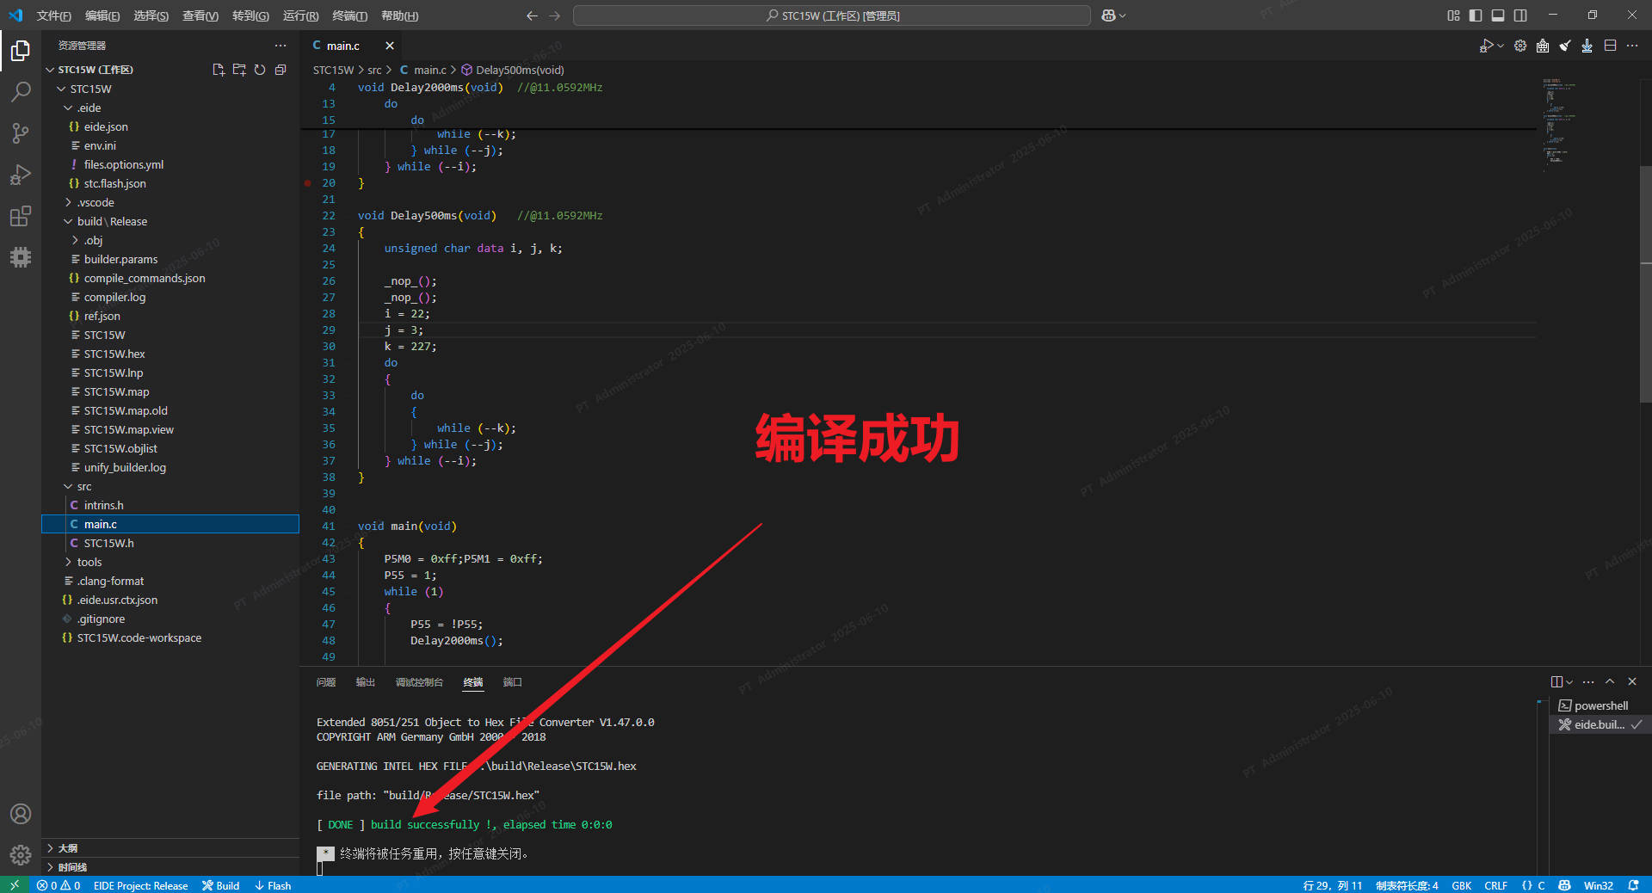Image resolution: width=1652 pixels, height=893 pixels.
Task: Open Source Control view in activity bar
Action: coord(21,133)
